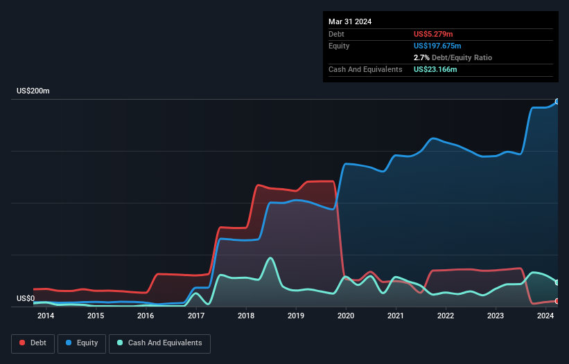
Task: Click the US$5.279m debt value
Action: 433,34
